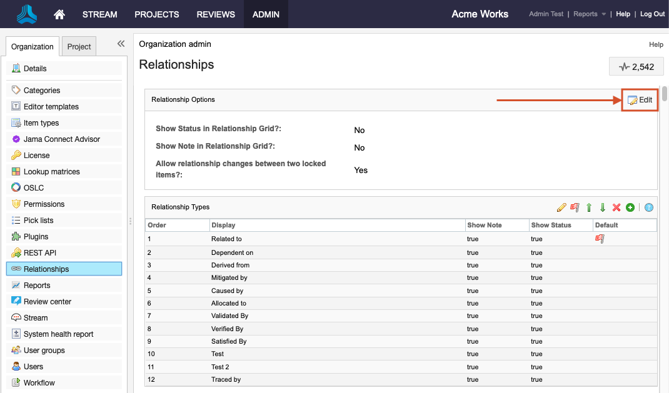The width and height of the screenshot is (669, 393).
Task: Click the activity count 2,542 button
Action: 636,67
